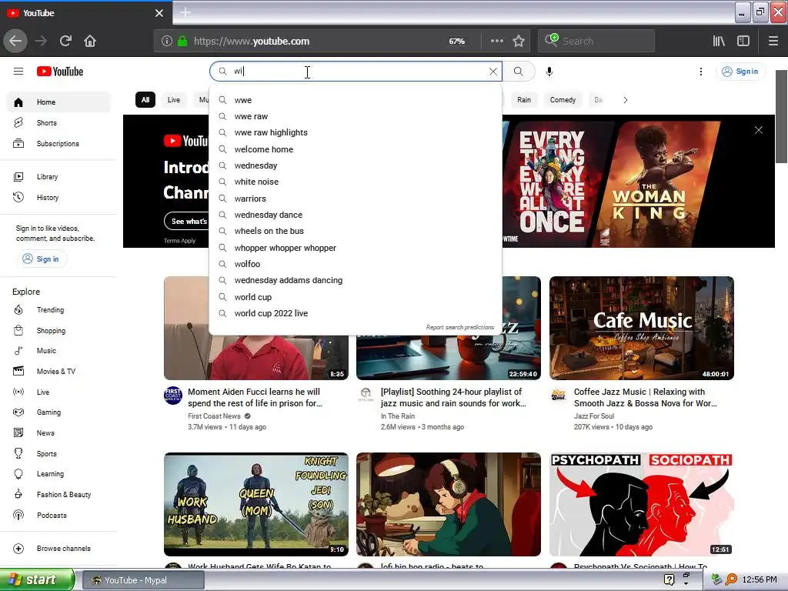788x591 pixels.
Task: Click the taskbar help question-mark icon
Action: tap(669, 579)
